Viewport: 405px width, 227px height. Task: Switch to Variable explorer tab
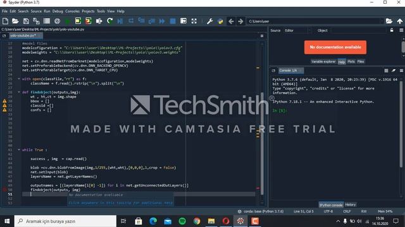point(323,62)
